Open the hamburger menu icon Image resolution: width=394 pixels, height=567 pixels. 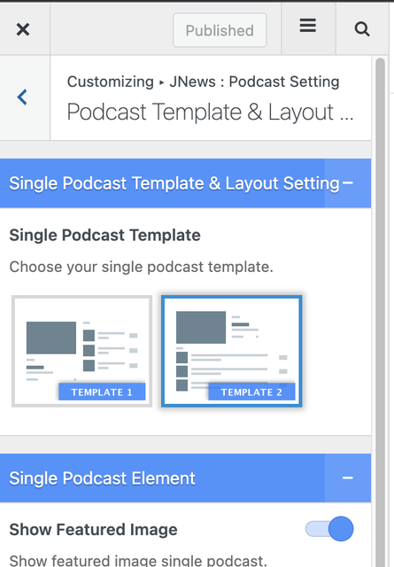(308, 26)
